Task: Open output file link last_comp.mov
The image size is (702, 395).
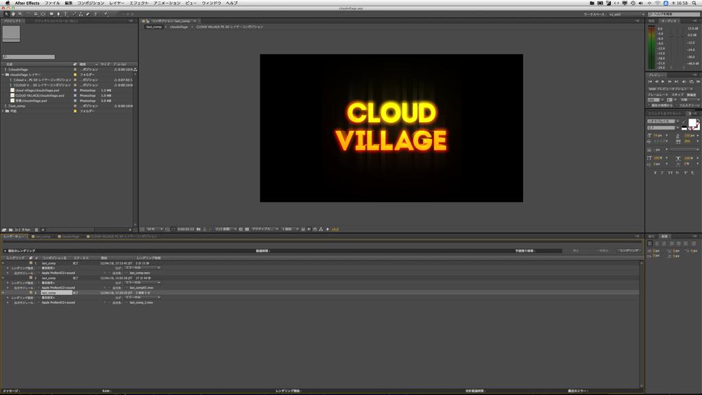Action: [x=140, y=273]
